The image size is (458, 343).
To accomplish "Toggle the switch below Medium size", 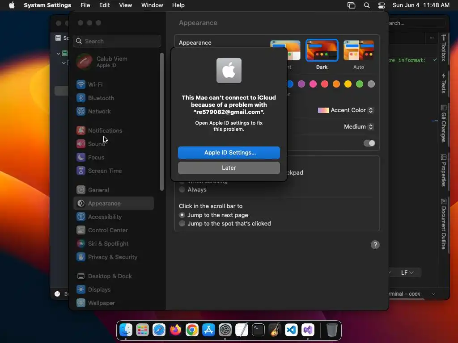I will click(369, 143).
